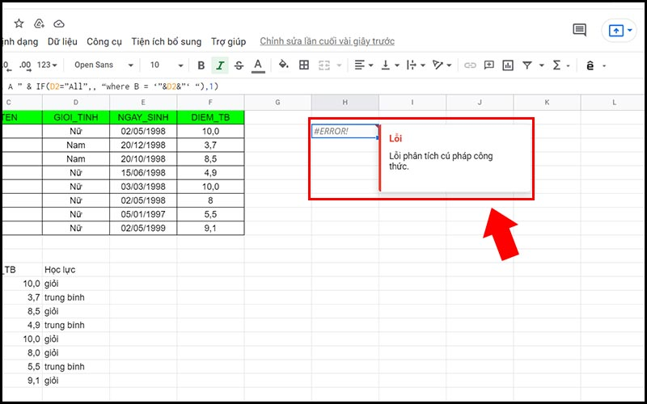Open the fill color bucket
This screenshot has height=404, width=647.
284,65
